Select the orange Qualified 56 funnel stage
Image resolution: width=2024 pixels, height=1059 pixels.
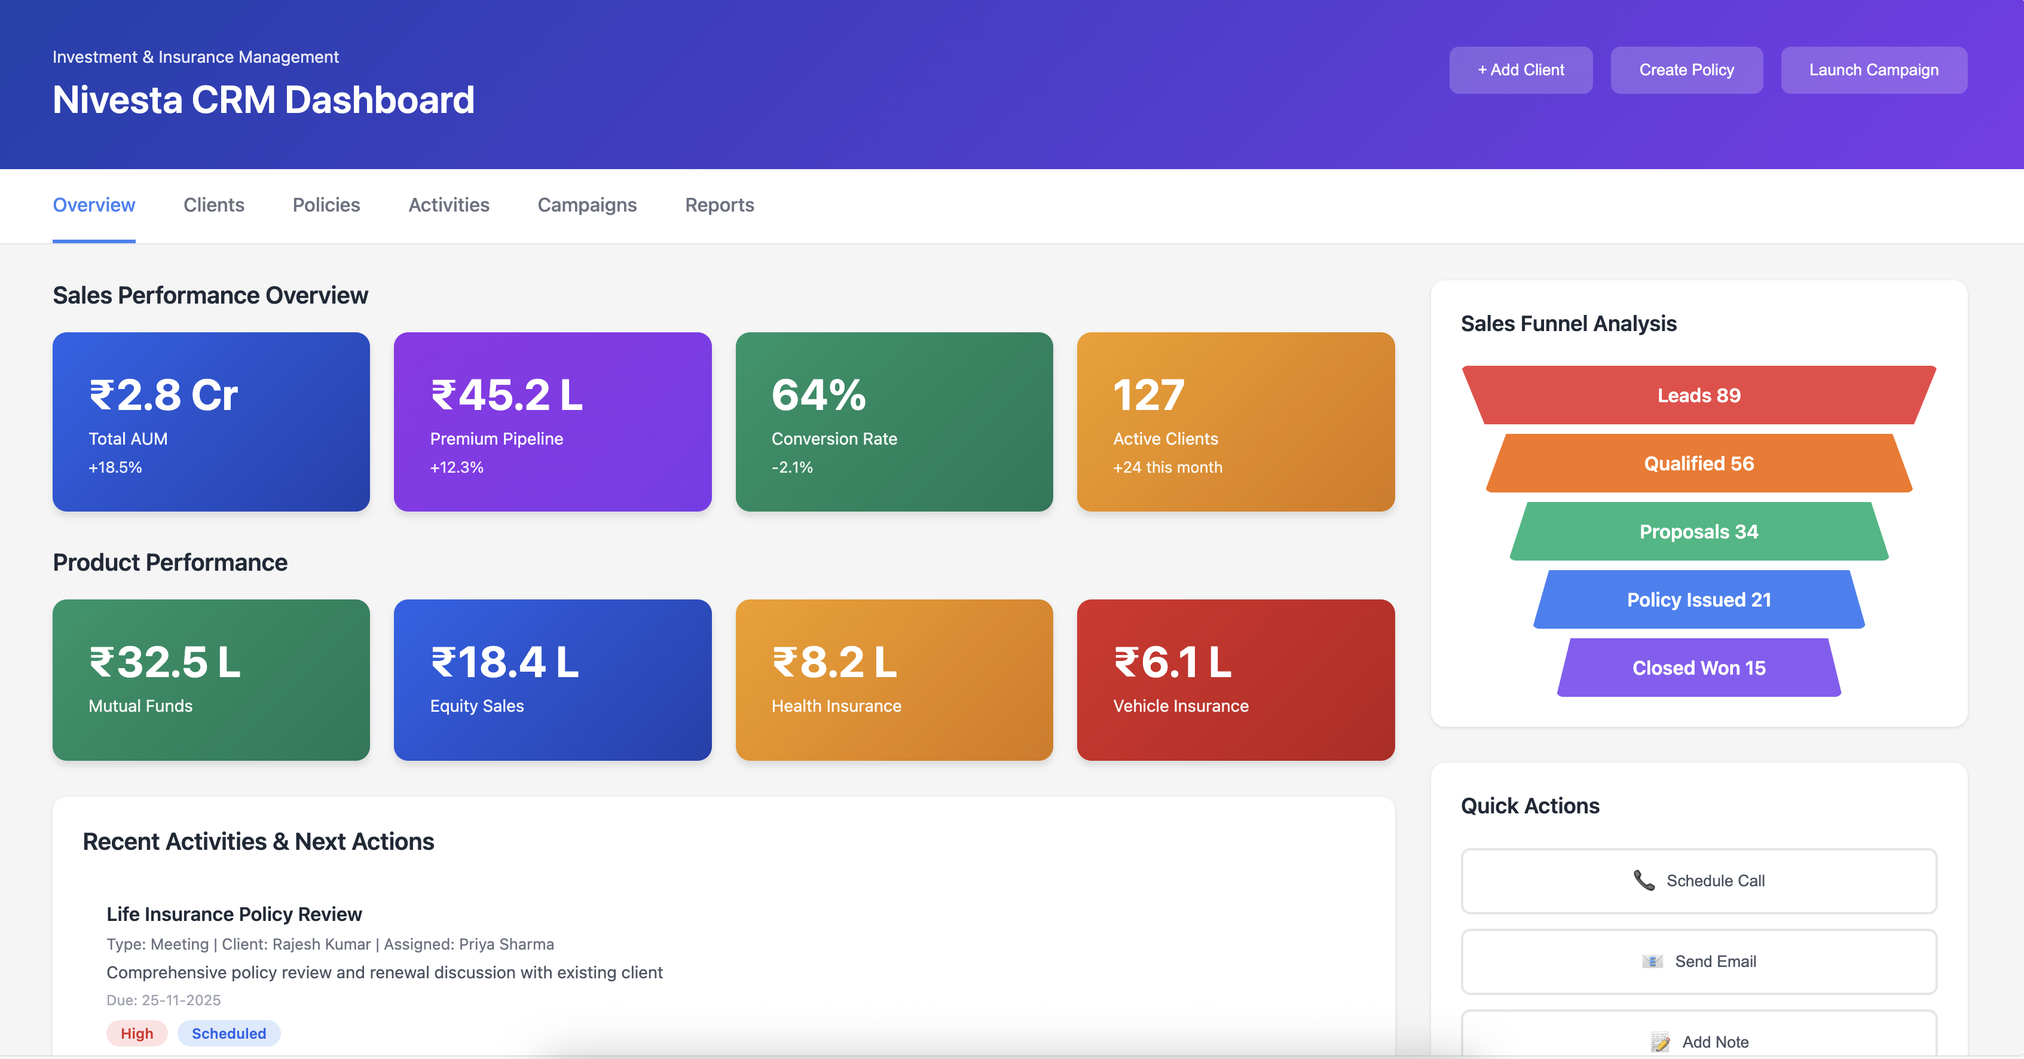[x=1699, y=464]
